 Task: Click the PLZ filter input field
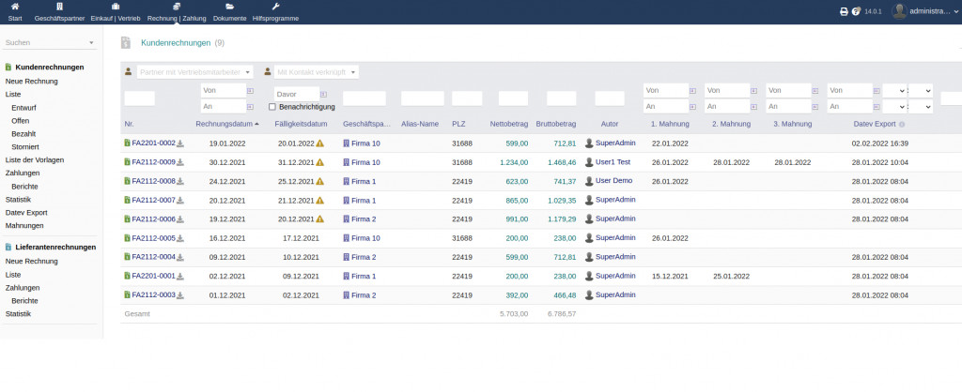click(x=466, y=98)
